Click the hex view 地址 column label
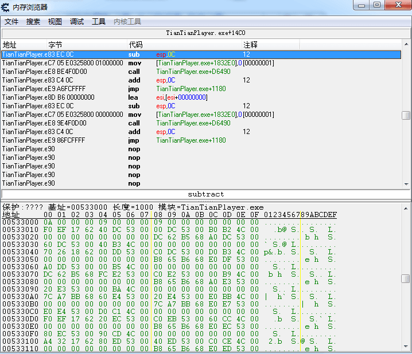Image resolution: width=412 pixels, height=354 pixels. coord(11,215)
